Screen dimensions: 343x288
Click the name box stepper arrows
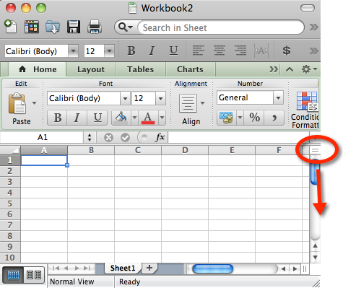(90, 137)
